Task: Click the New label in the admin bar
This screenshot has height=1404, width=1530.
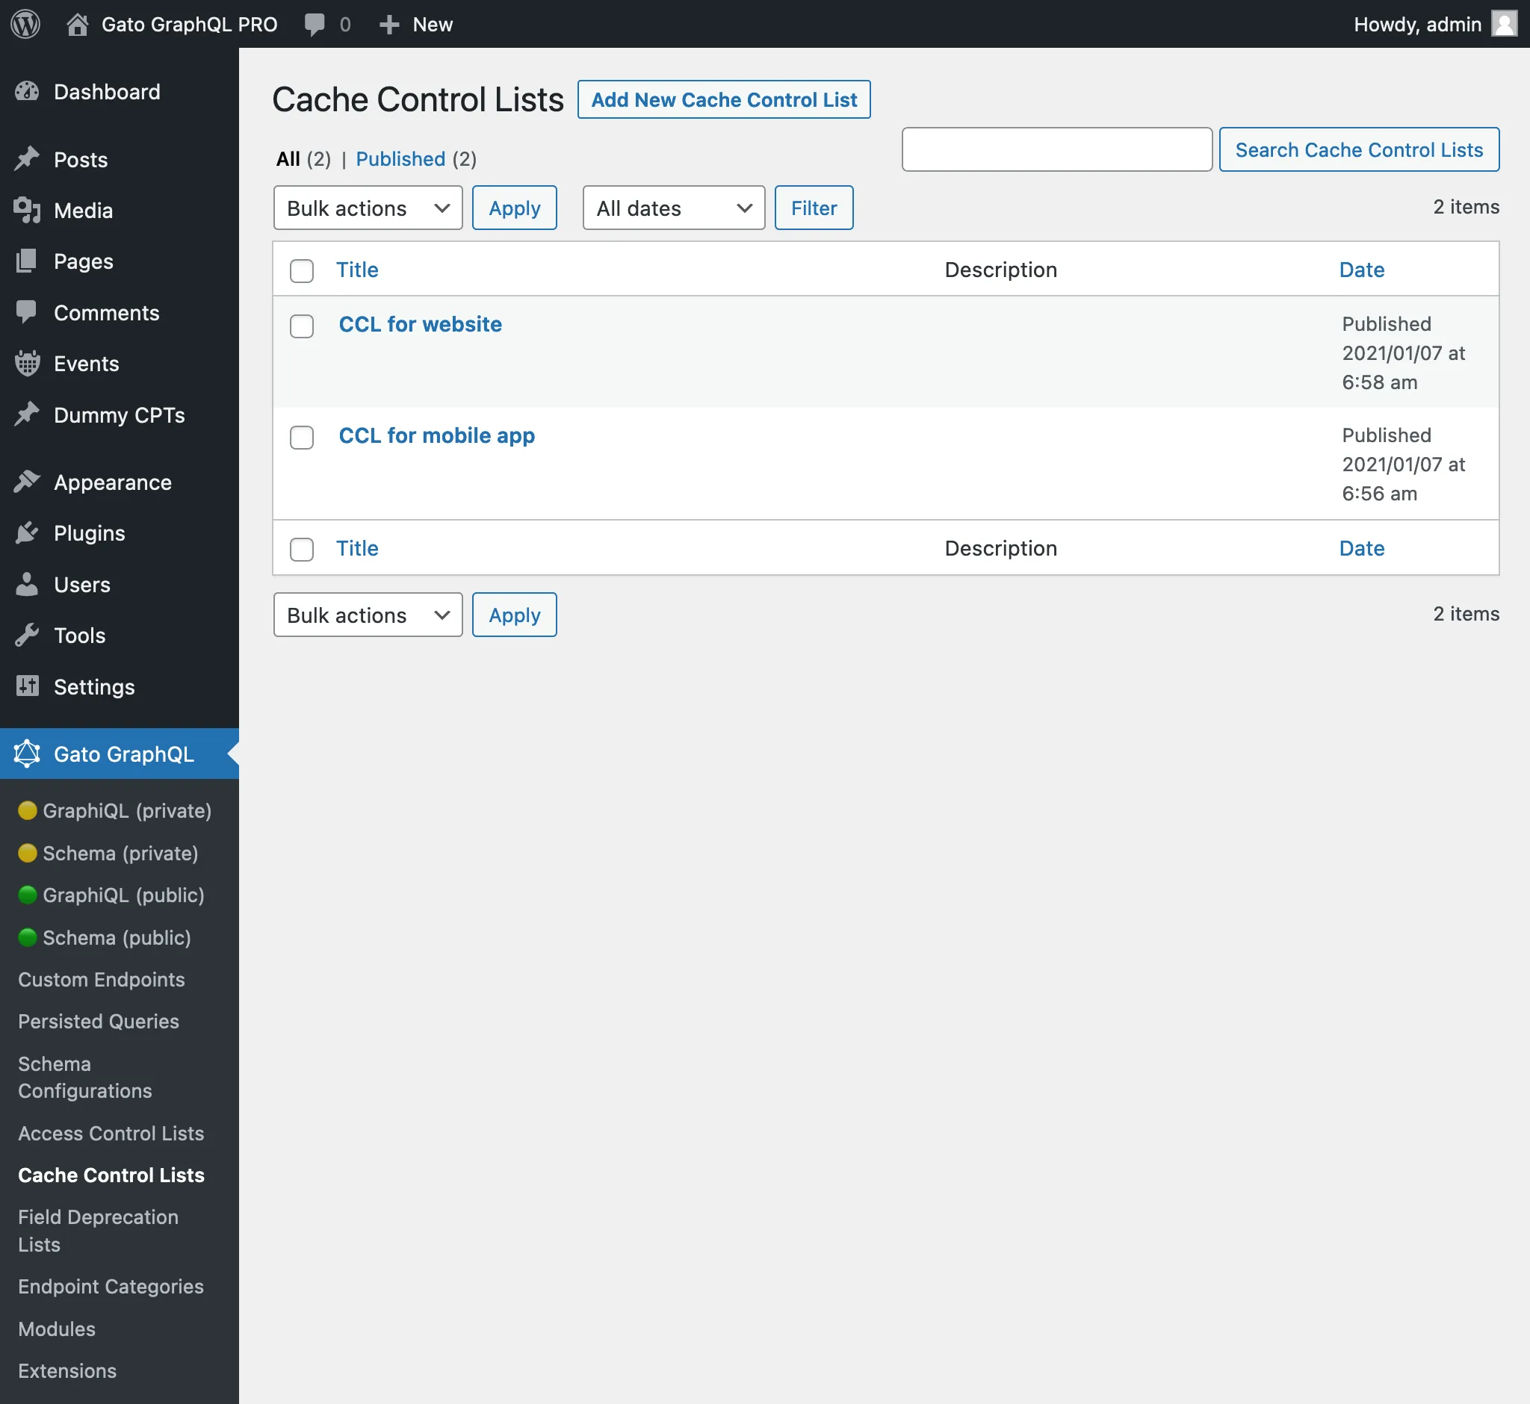Action: pos(433,25)
